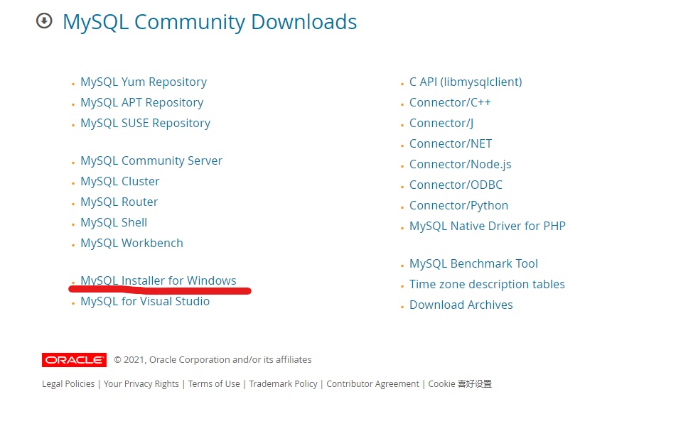Open Terms of Use footer link
Viewport: 693px width, 426px height.
tap(214, 384)
